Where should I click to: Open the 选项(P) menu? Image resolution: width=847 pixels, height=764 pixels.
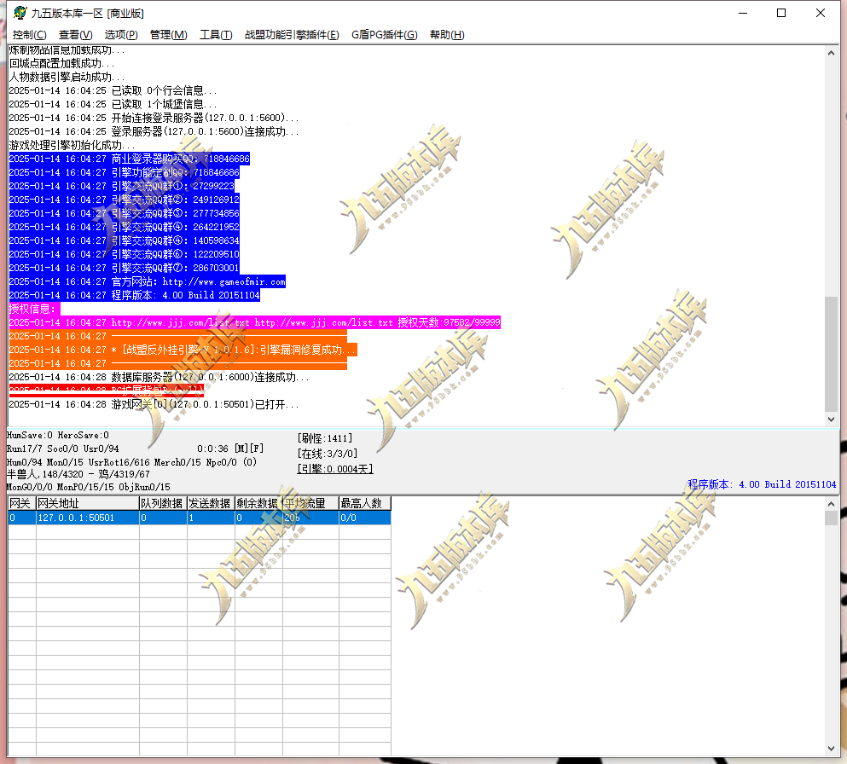pyautogui.click(x=121, y=35)
